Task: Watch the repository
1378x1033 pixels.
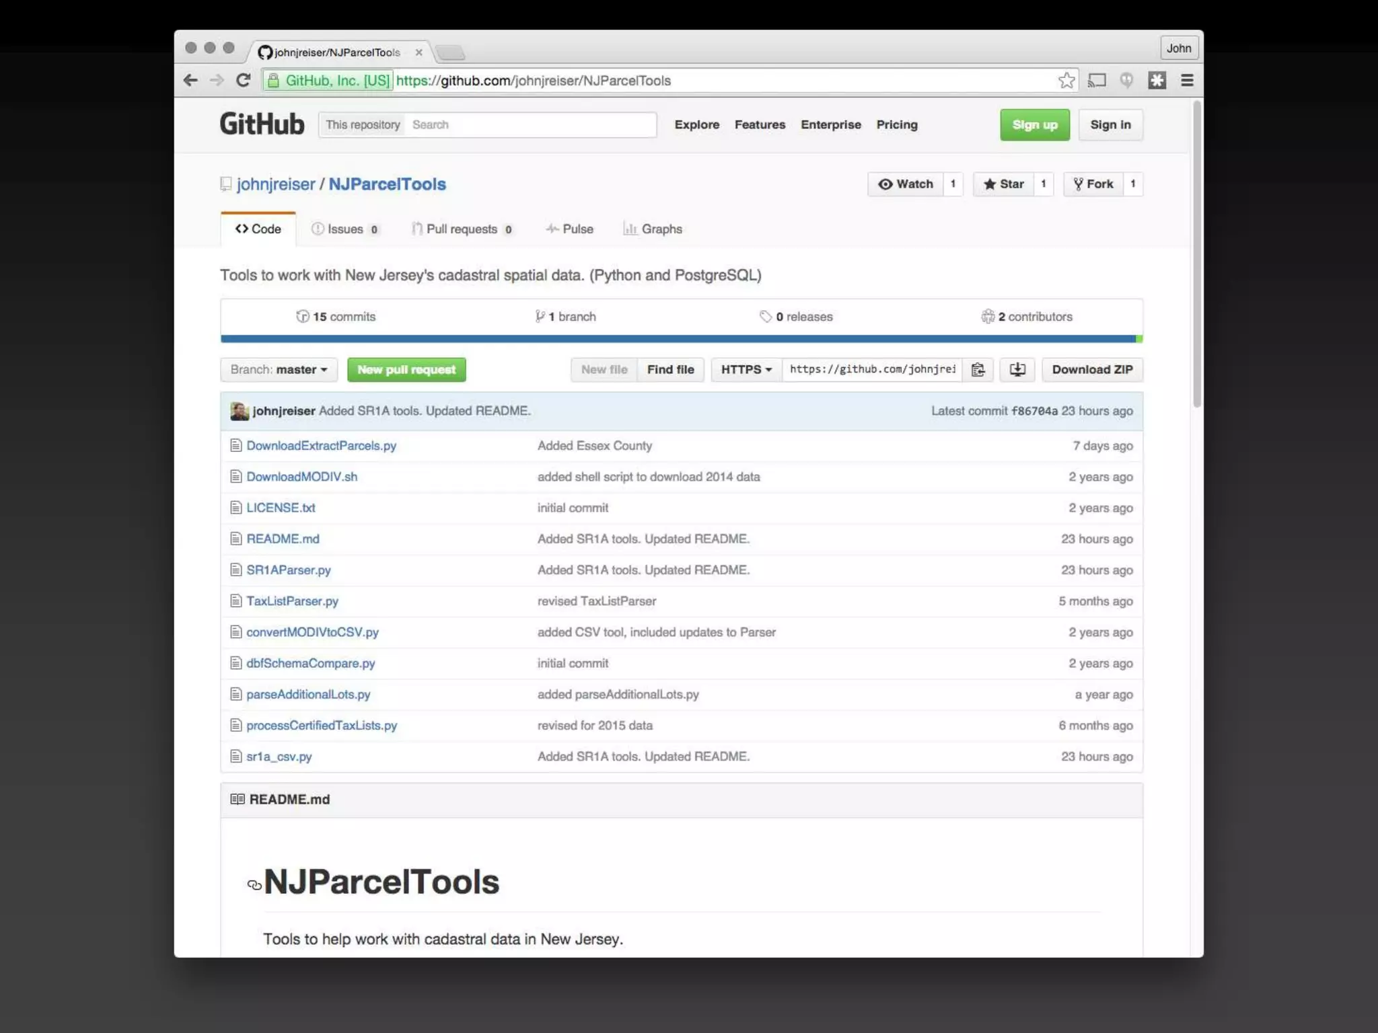Action: 905,184
